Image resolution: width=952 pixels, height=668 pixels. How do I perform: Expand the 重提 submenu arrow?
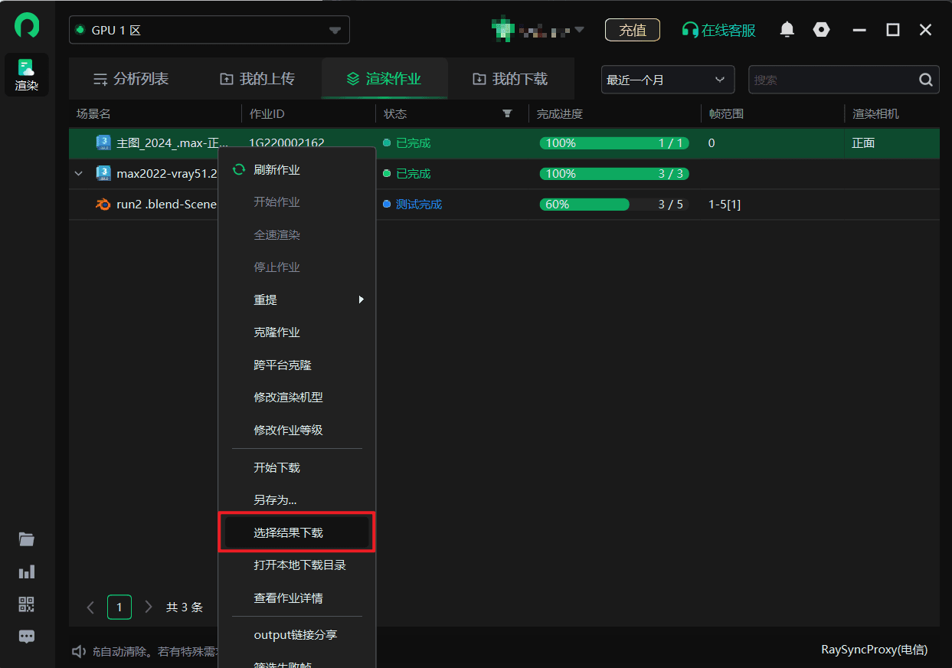pyautogui.click(x=360, y=300)
